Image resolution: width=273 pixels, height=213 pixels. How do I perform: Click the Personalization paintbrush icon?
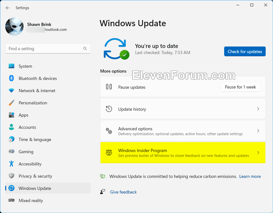pos(12,103)
